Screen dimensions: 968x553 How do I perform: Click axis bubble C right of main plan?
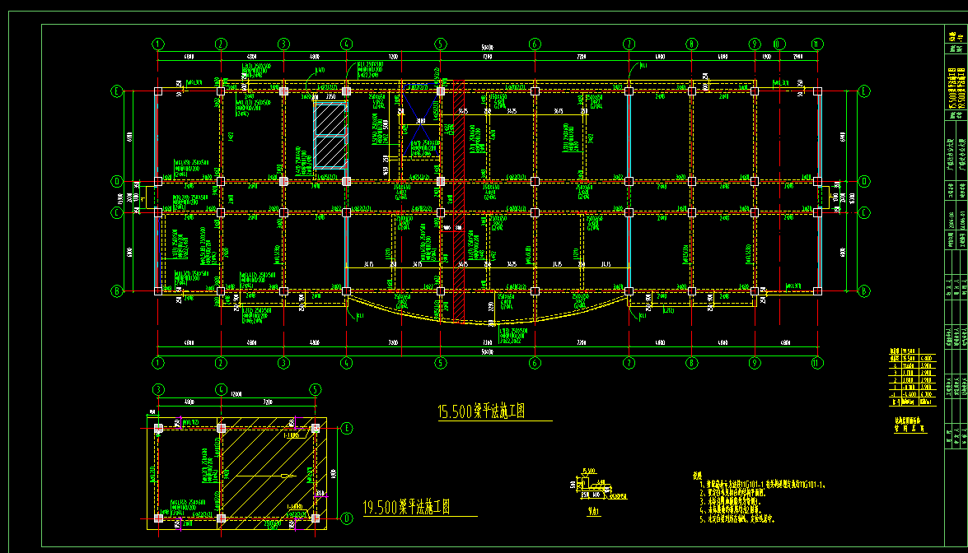(x=864, y=212)
